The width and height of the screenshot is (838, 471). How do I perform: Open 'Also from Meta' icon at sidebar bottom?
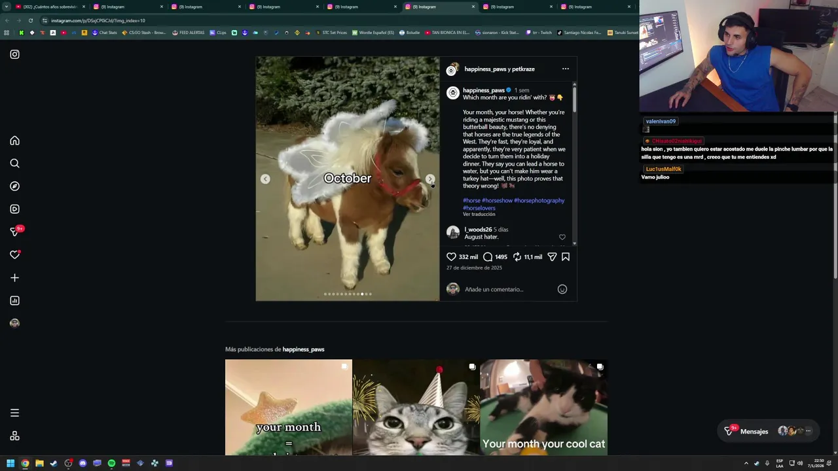[x=14, y=436]
